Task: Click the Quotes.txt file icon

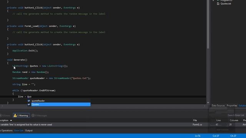Action: click(x=218, y=3)
